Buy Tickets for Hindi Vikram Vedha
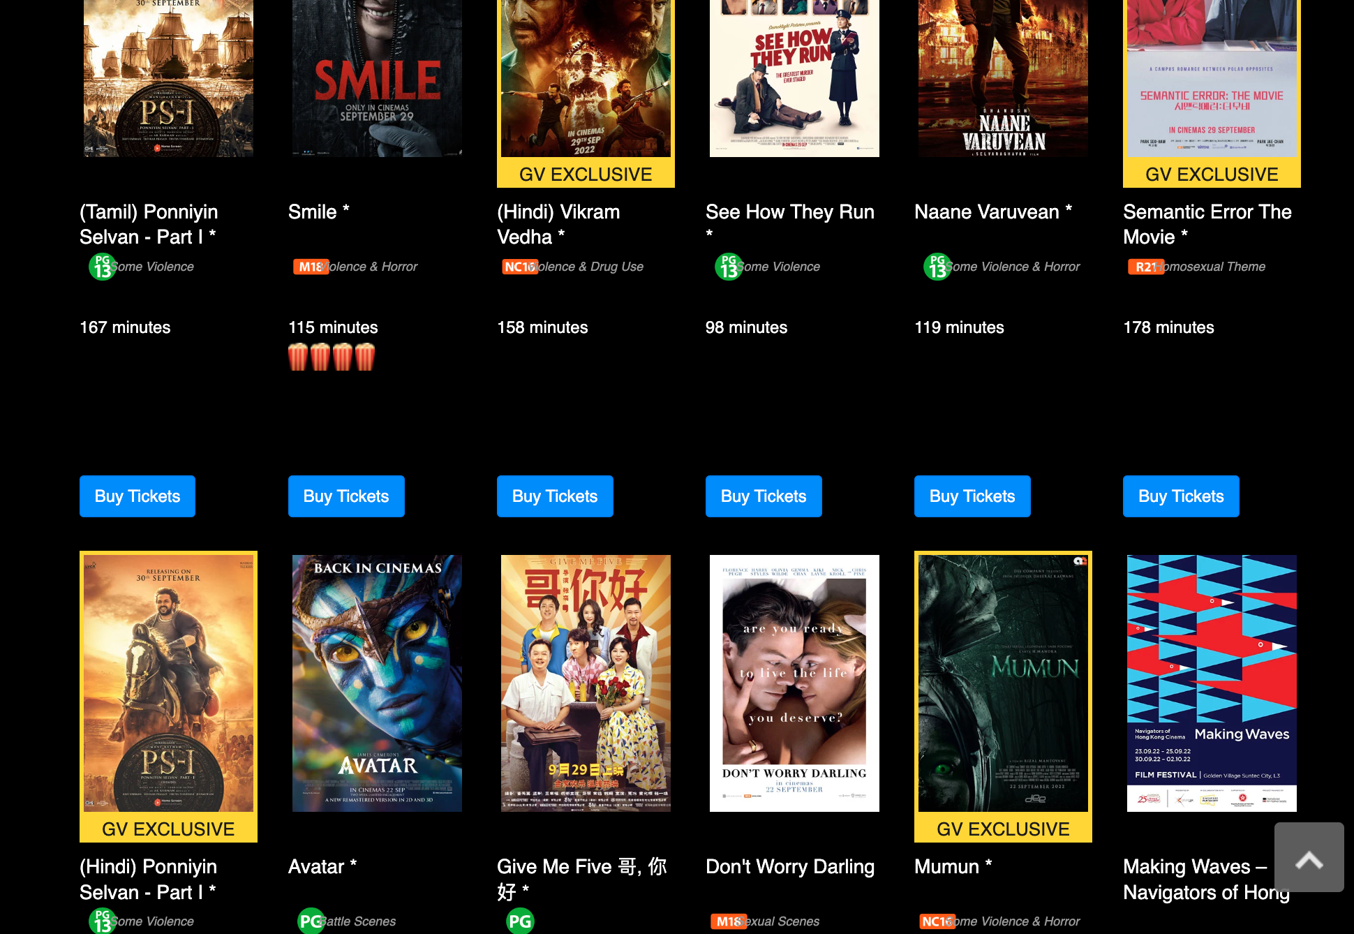The height and width of the screenshot is (934, 1354). pyautogui.click(x=555, y=496)
